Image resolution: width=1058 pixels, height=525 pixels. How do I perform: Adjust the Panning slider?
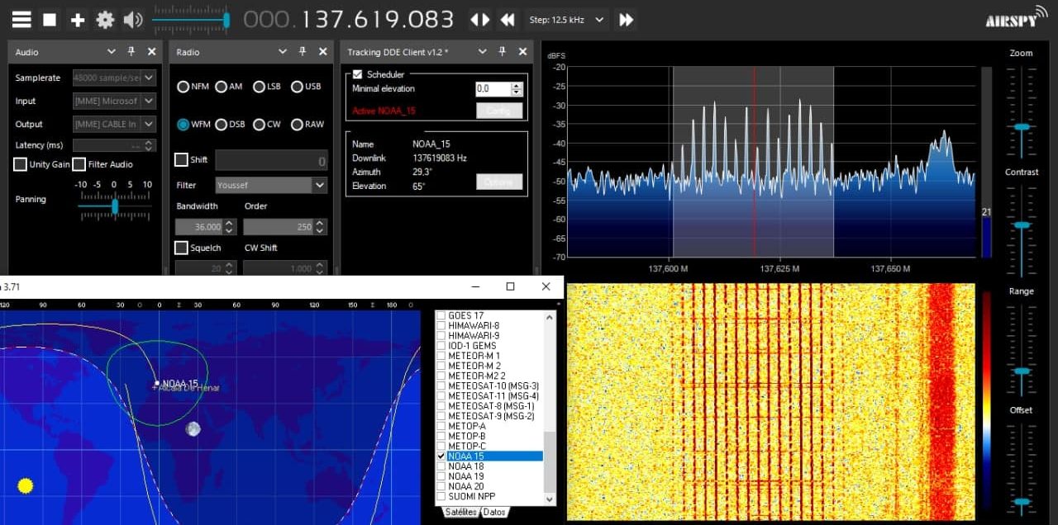[x=115, y=206]
